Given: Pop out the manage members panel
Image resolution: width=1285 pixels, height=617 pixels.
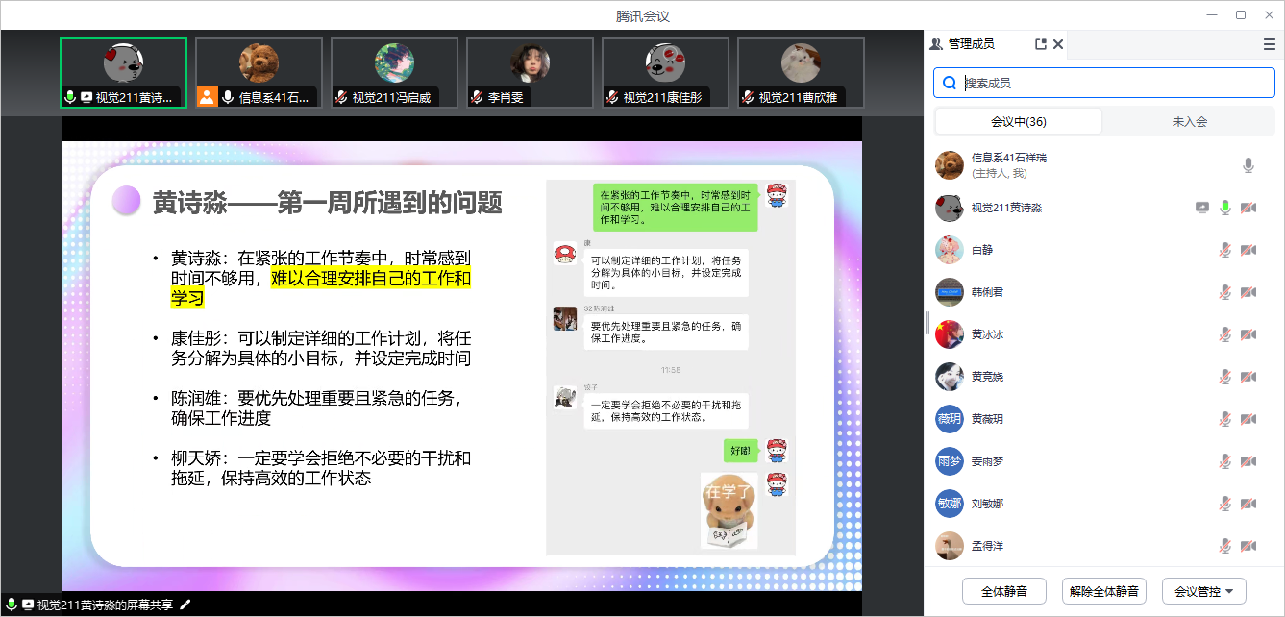Looking at the screenshot, I should click(x=1040, y=44).
